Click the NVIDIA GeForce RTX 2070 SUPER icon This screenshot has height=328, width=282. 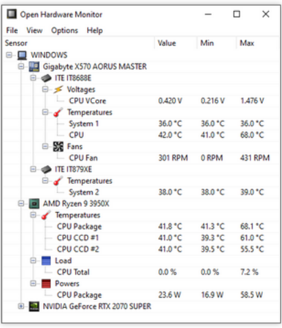coord(34,307)
